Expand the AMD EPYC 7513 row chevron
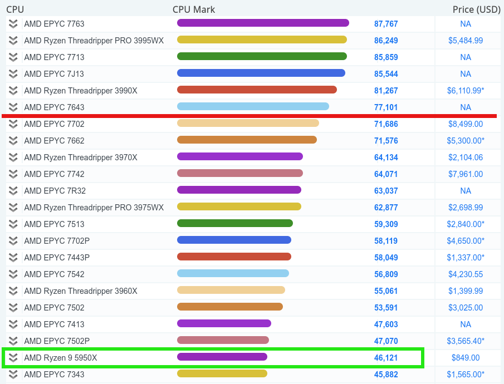The width and height of the screenshot is (504, 384). click(x=13, y=224)
